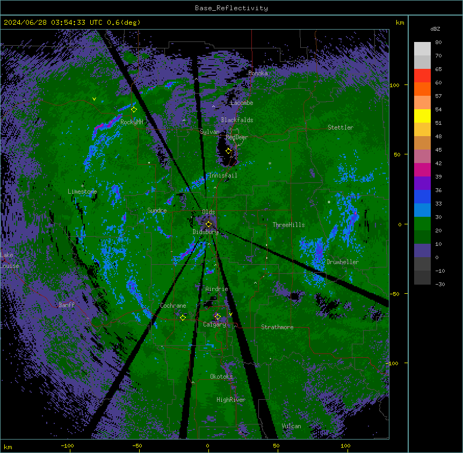Pick the yellow diamond marker above Calgary label

pos(218,317)
